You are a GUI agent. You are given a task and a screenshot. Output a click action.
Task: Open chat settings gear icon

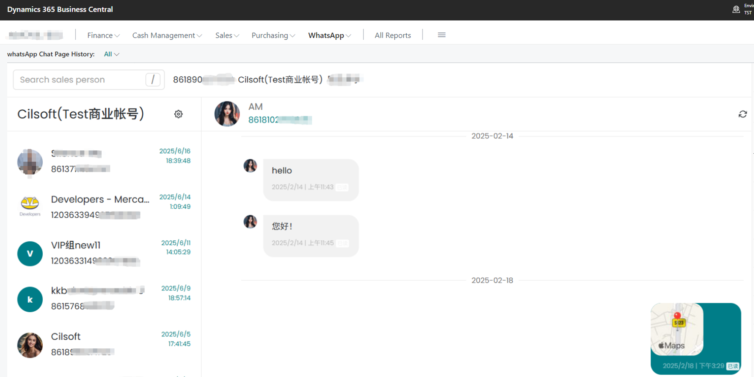[179, 114]
